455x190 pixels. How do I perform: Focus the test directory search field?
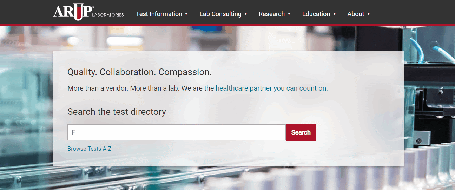(x=176, y=132)
